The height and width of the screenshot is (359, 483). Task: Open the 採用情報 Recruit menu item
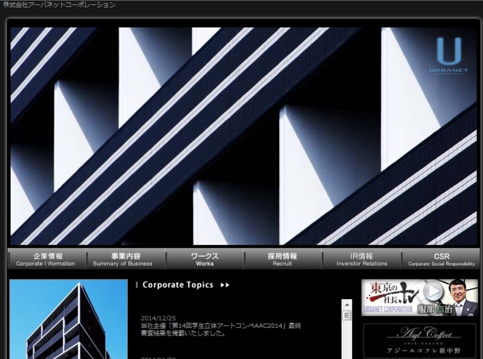click(283, 259)
